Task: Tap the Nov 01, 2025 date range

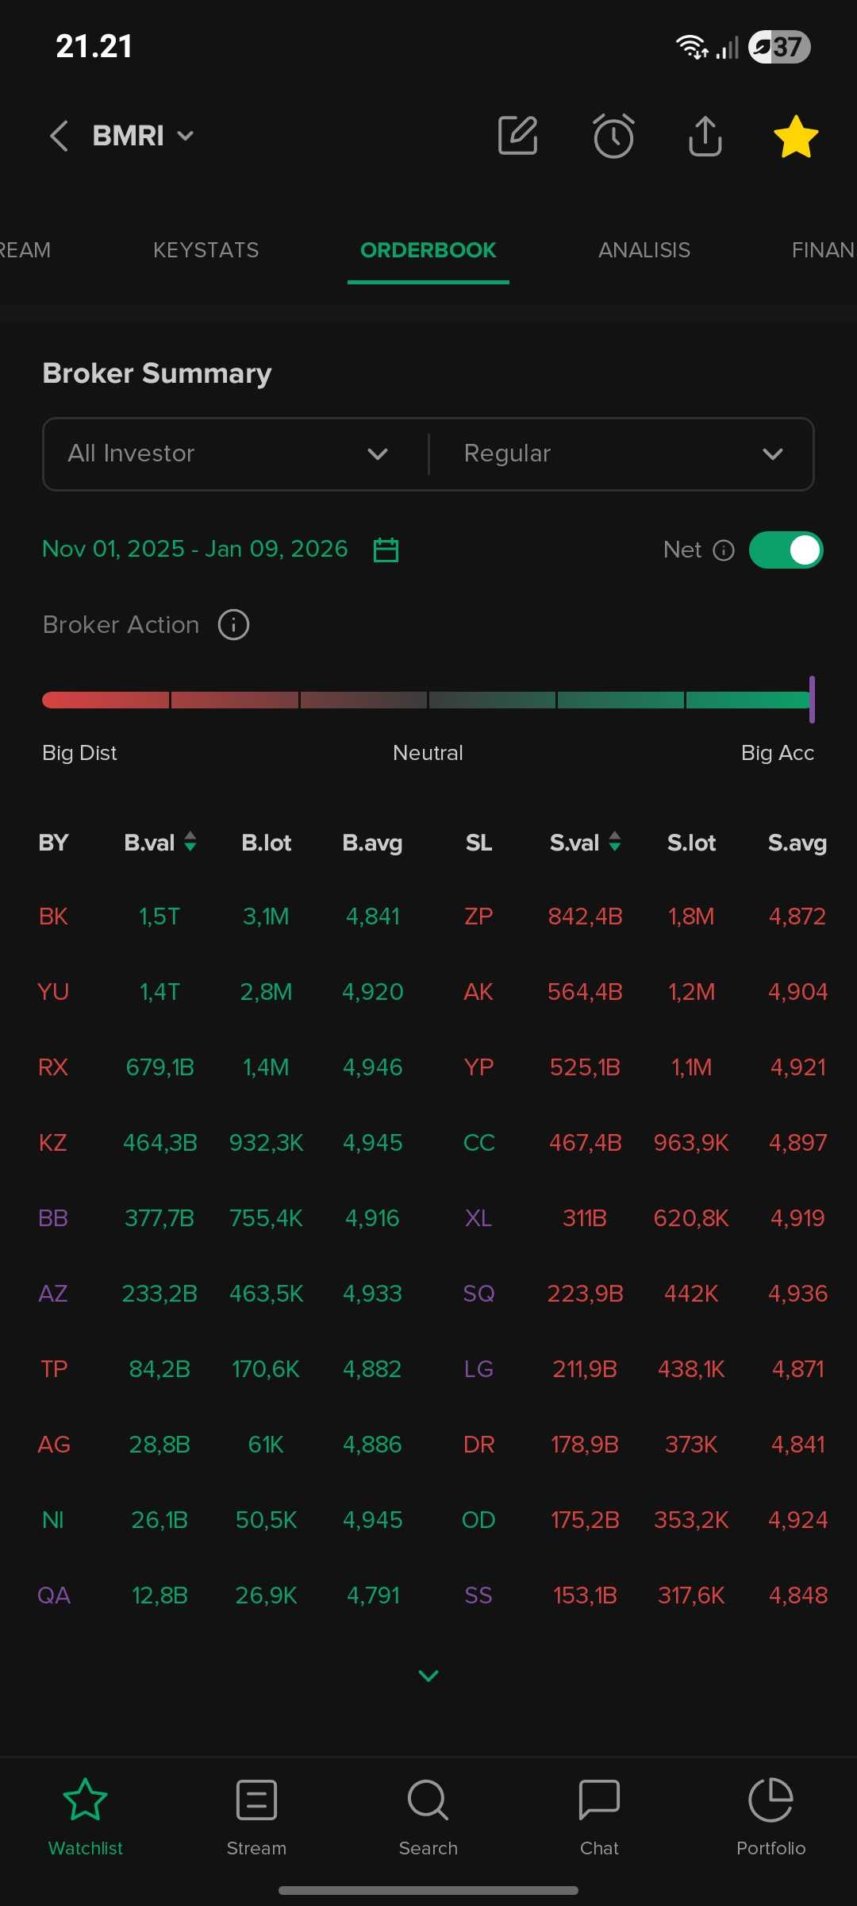Action: [195, 549]
